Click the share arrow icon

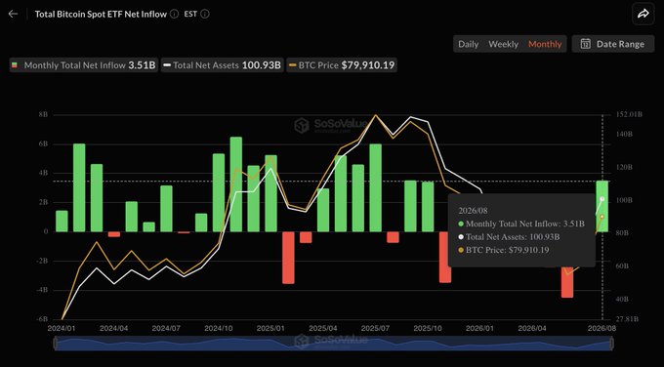[643, 14]
